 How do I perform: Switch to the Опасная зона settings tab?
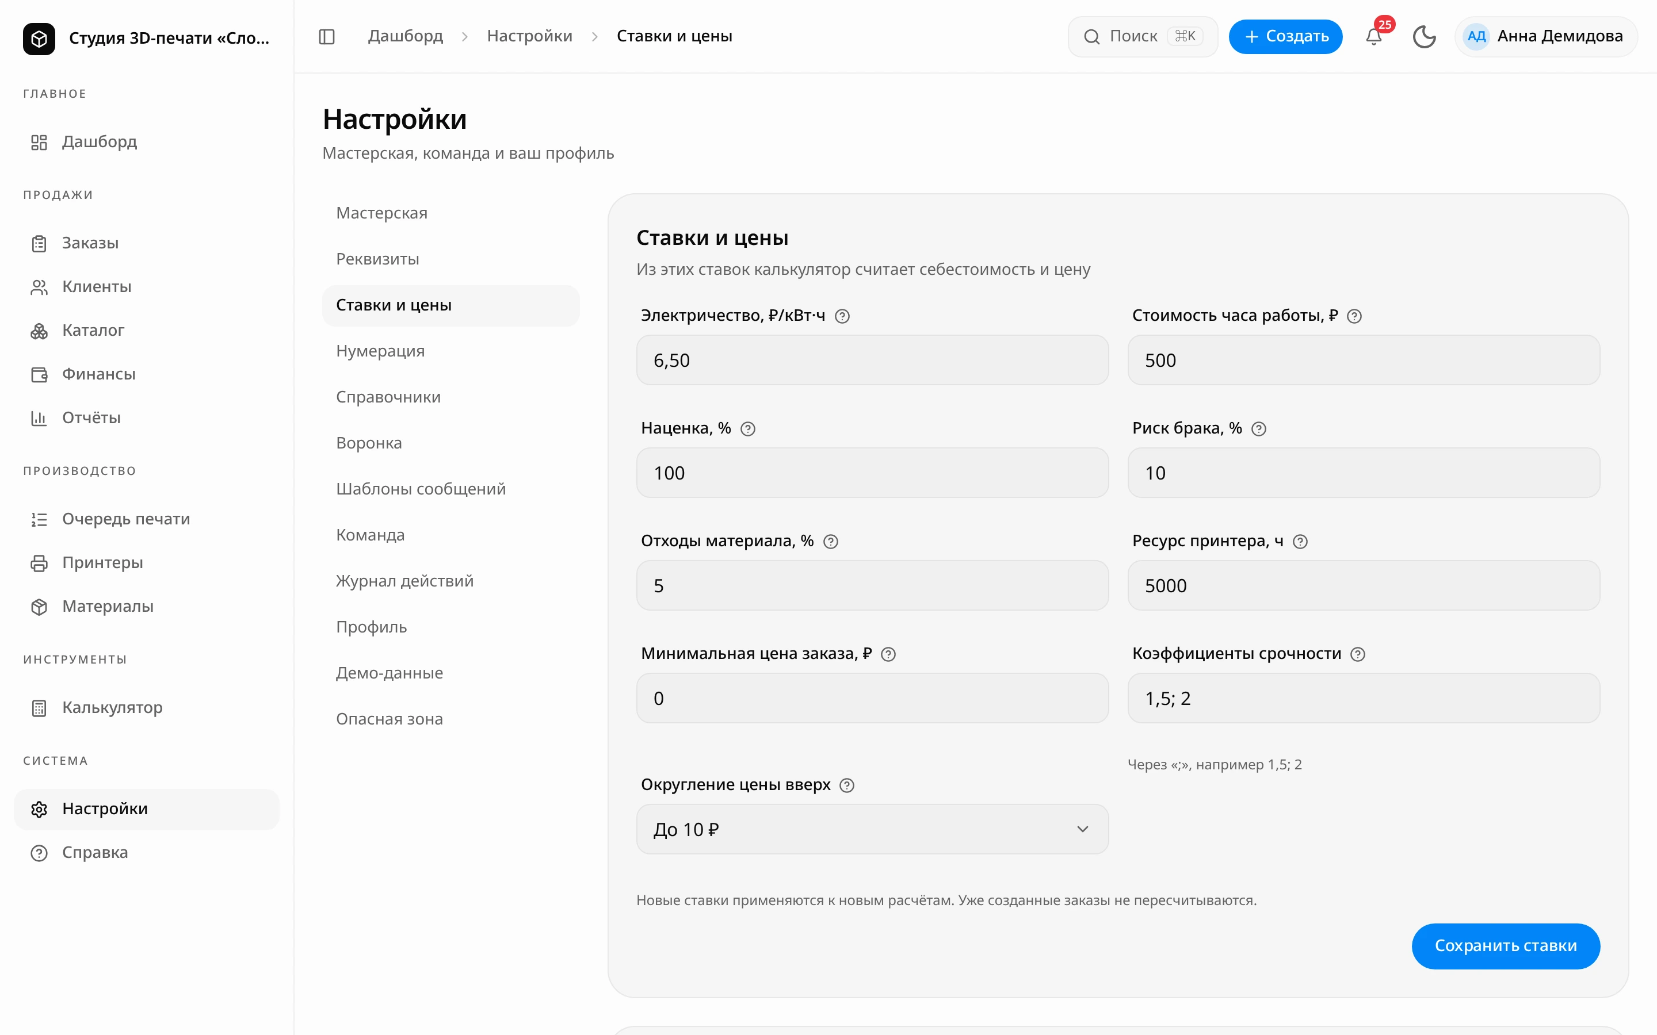pyautogui.click(x=450, y=719)
